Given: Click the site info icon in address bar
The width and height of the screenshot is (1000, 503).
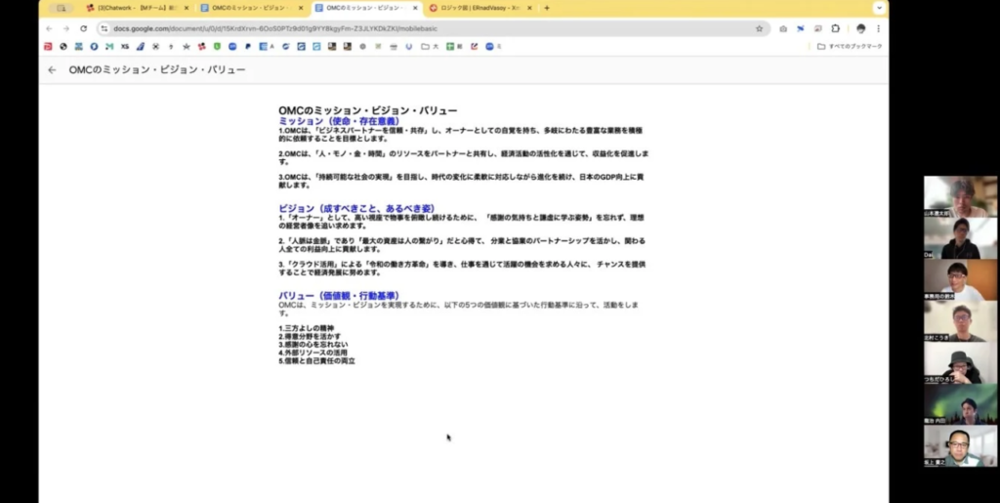Looking at the screenshot, I should (104, 28).
